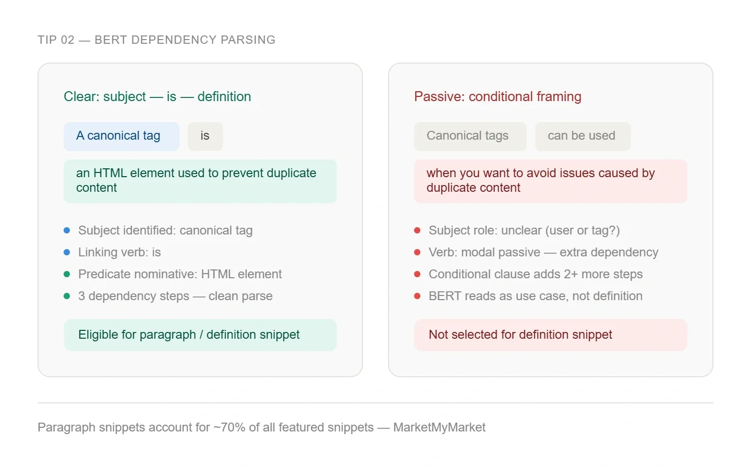
Task: Select the gray "Canonical tags" chip
Action: pos(470,136)
